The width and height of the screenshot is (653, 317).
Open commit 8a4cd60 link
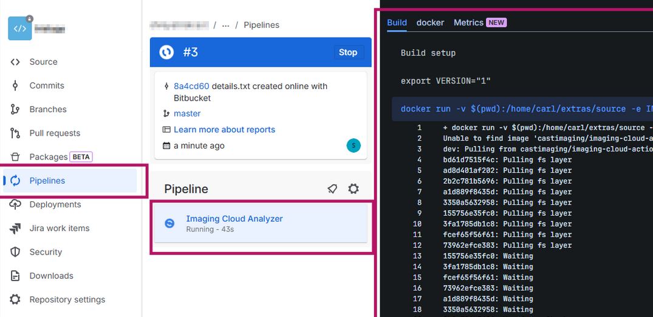[191, 86]
